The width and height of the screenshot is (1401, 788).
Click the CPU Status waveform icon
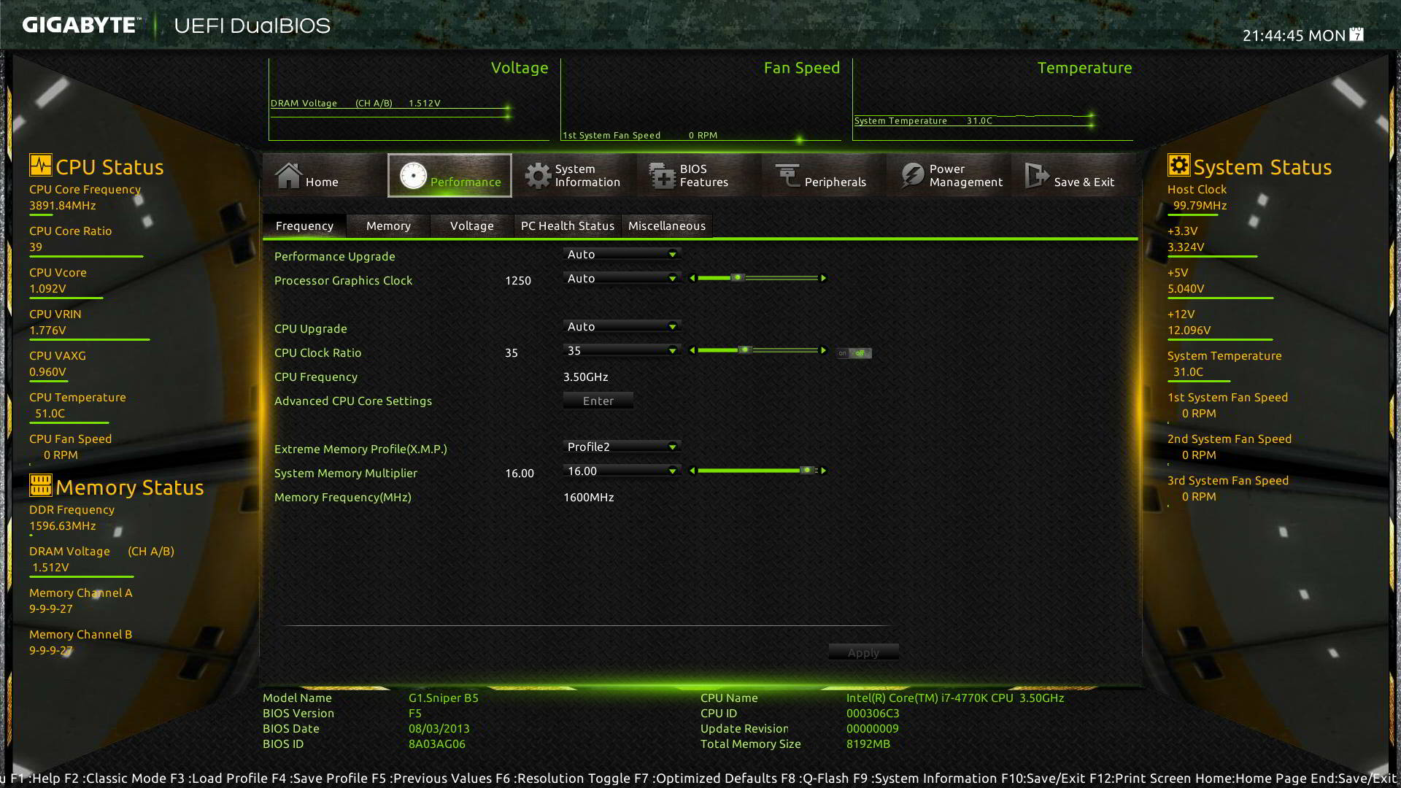click(41, 165)
